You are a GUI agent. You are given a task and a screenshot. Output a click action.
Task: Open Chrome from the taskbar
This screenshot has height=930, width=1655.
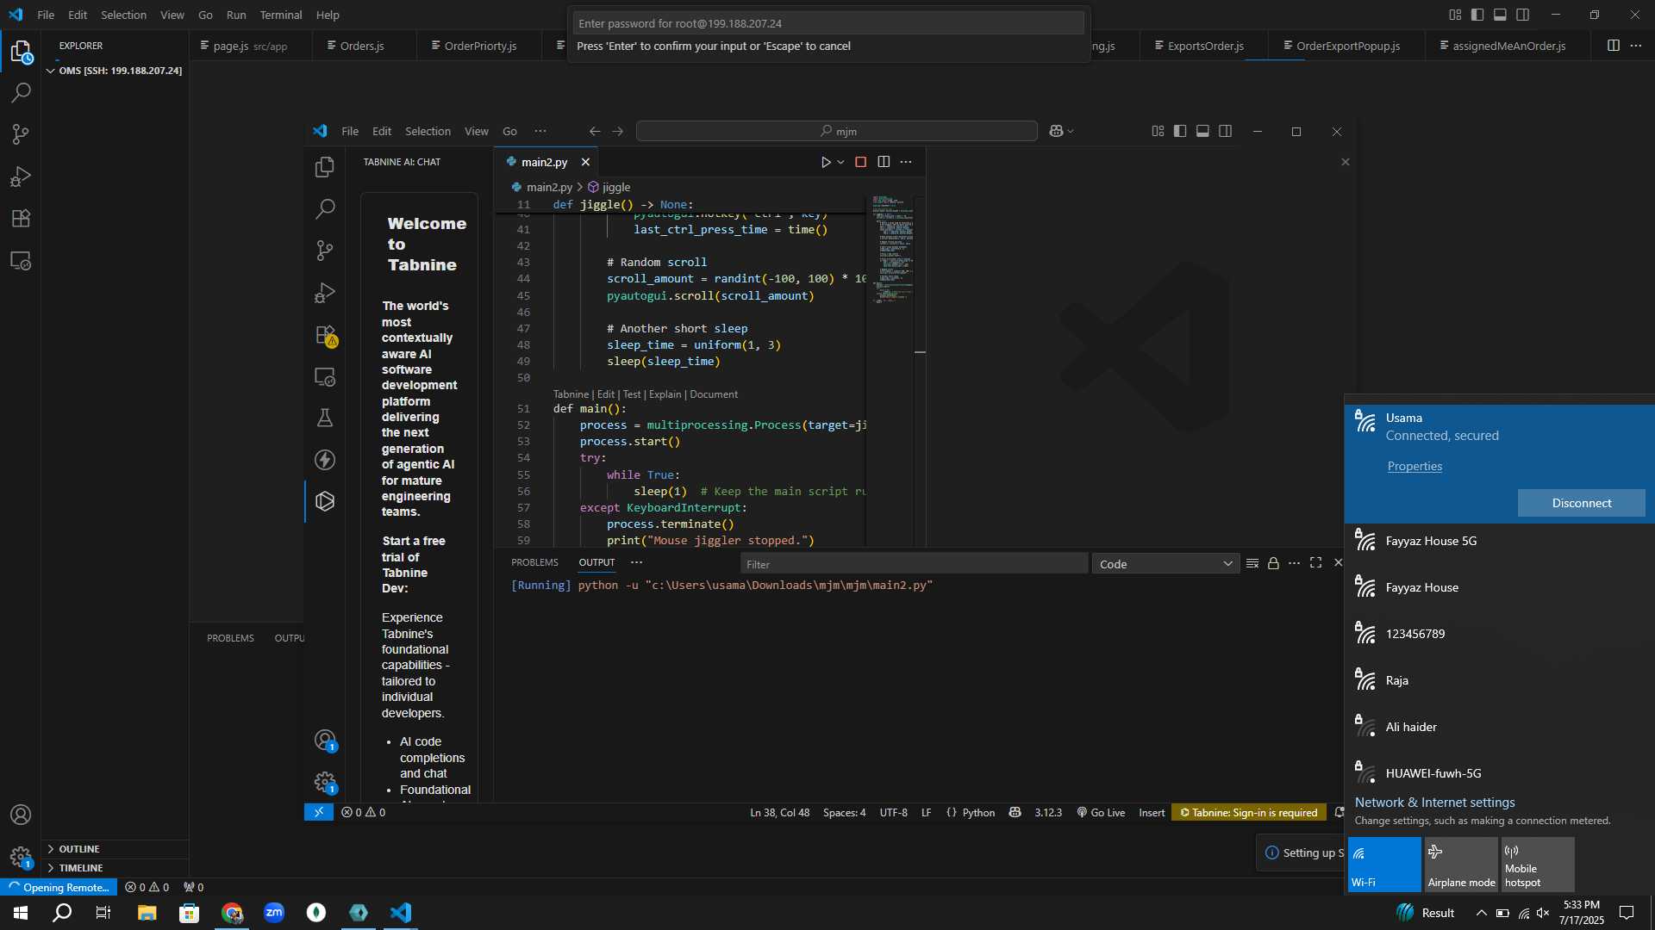pos(232,913)
